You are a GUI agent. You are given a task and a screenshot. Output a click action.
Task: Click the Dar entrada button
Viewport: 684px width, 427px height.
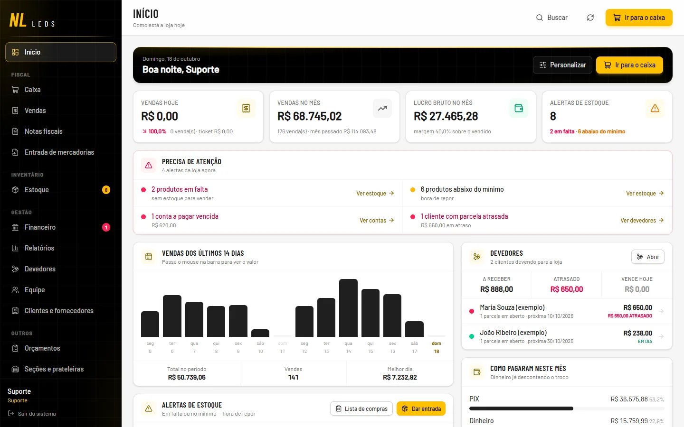pyautogui.click(x=421, y=408)
